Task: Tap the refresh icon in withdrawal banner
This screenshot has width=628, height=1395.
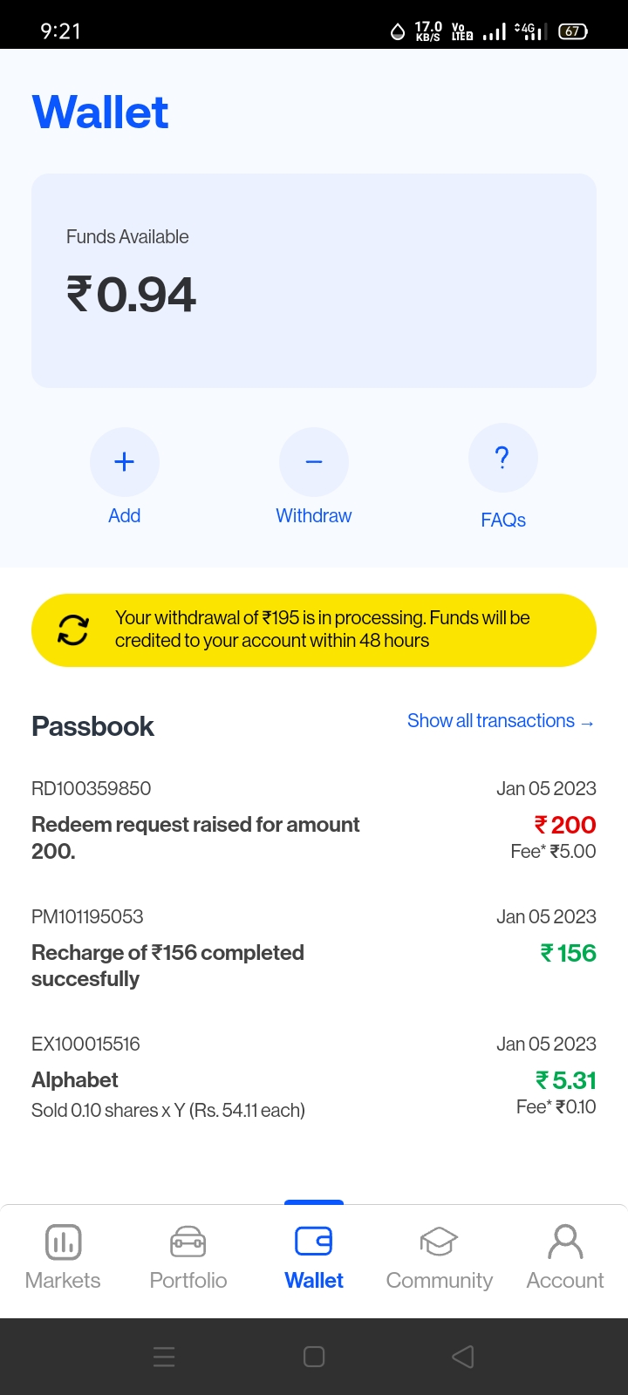Action: [73, 629]
